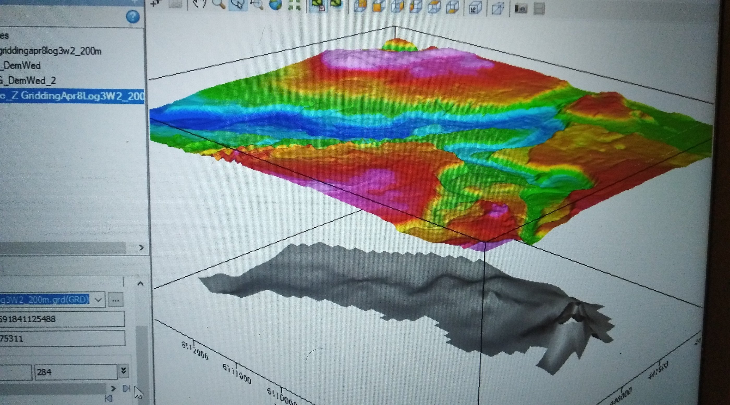Viewport: 730px width, 405px height.
Task: Click the layer list horizontal scrollbar
Action: 62,248
